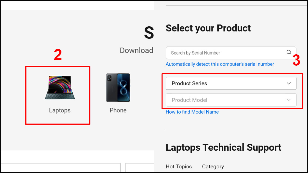
Task: Switch to the Category tab
Action: [213, 166]
